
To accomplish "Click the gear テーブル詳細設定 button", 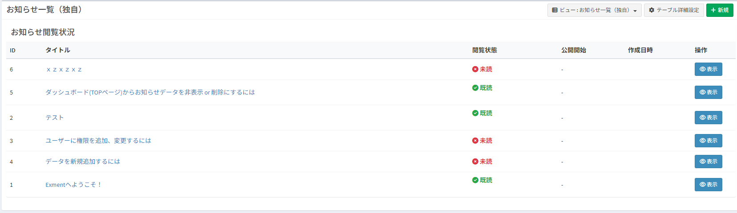I will click(674, 10).
